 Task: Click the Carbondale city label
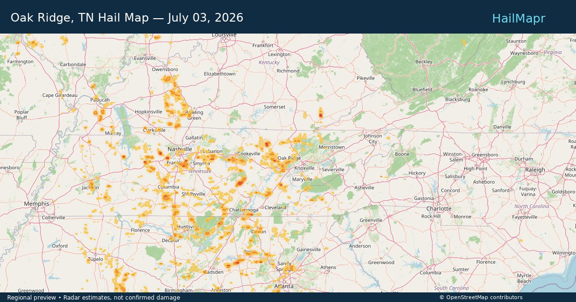[73, 64]
